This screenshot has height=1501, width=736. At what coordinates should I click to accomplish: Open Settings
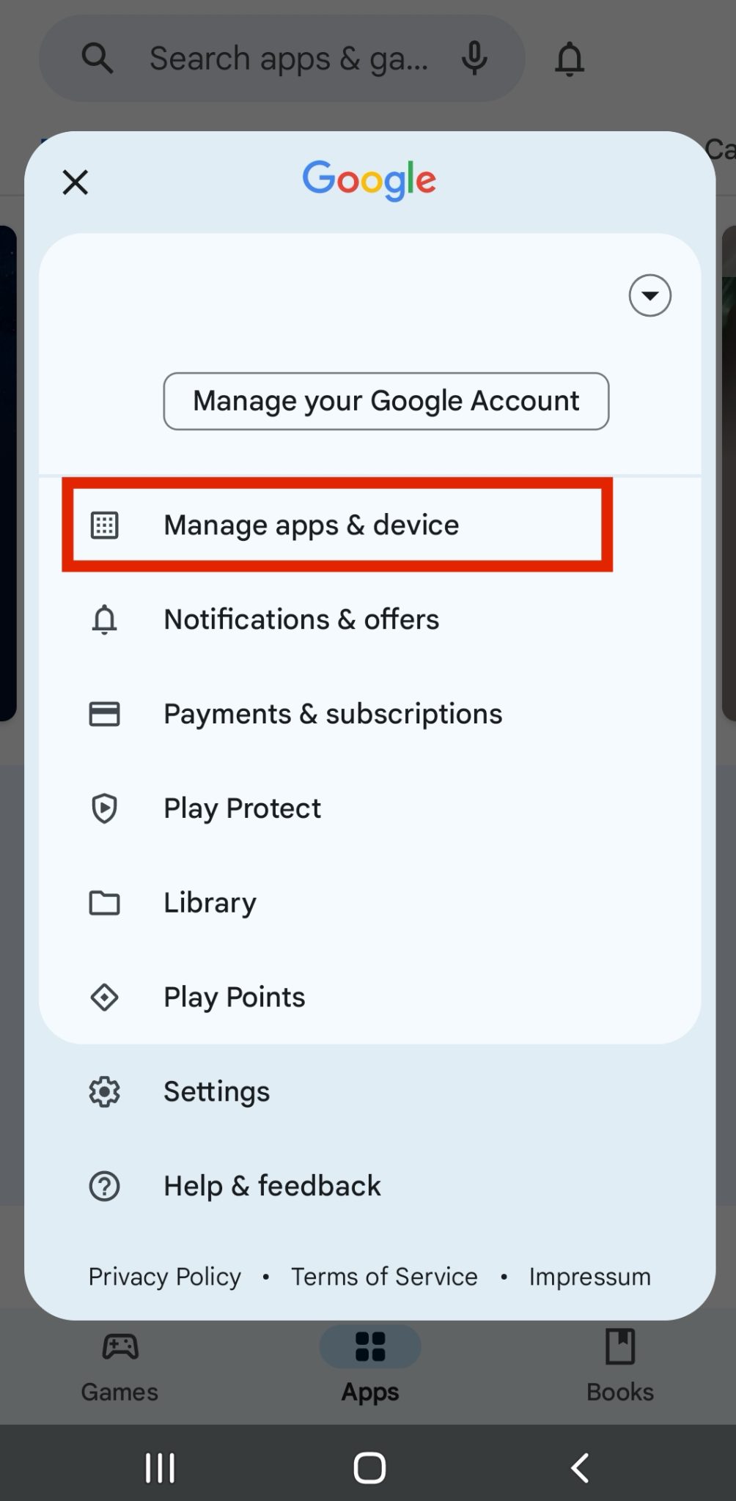pos(369,1091)
